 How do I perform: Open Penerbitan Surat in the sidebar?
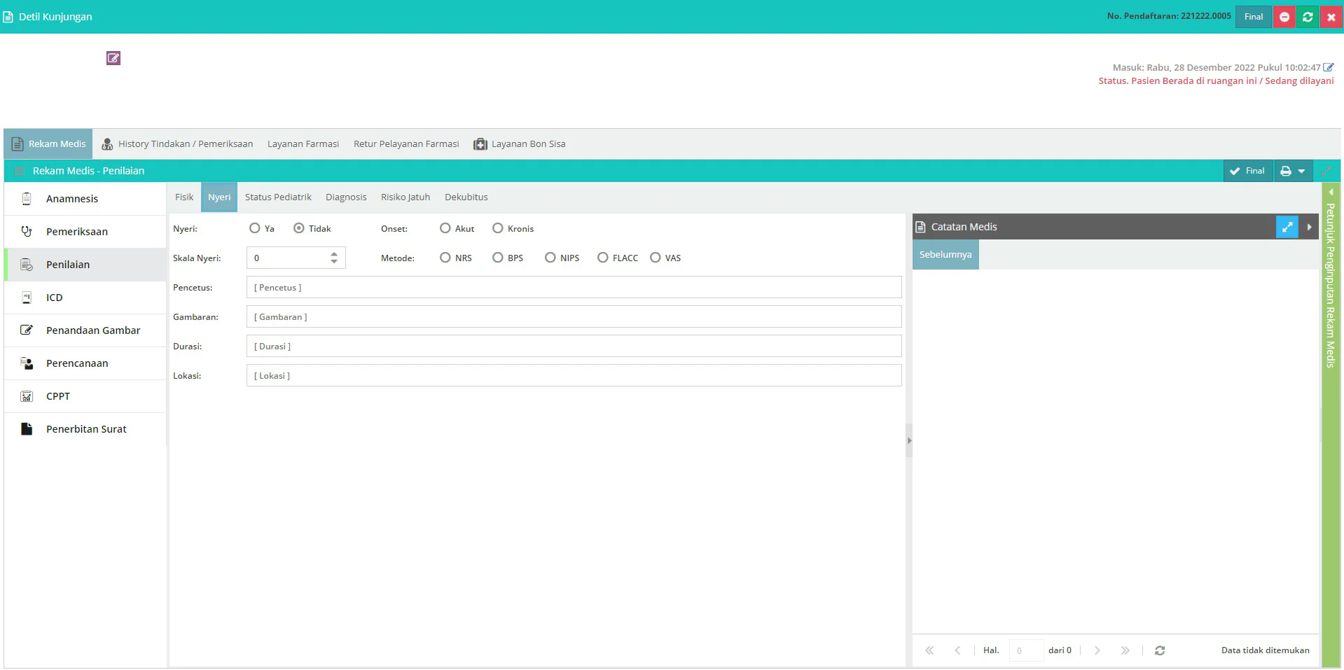[85, 429]
